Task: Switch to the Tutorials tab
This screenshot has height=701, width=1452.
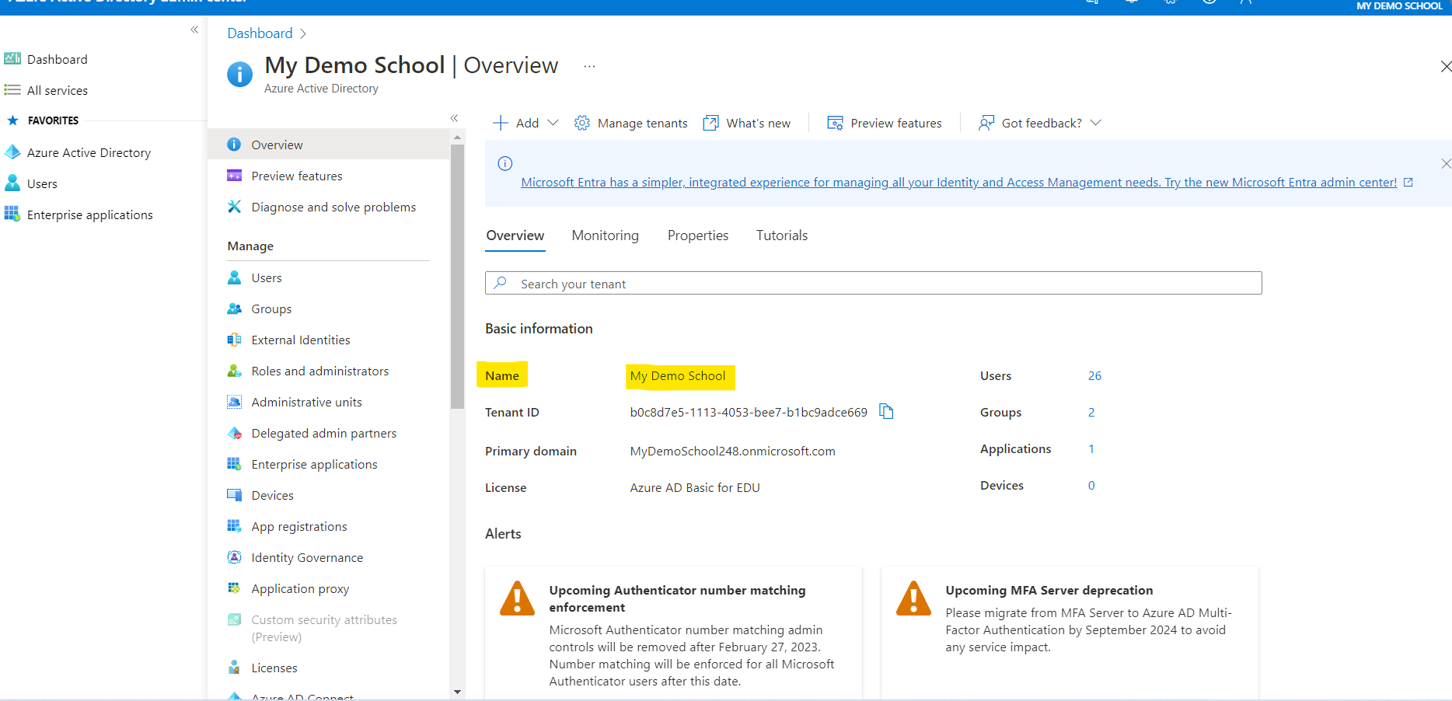Action: click(782, 235)
